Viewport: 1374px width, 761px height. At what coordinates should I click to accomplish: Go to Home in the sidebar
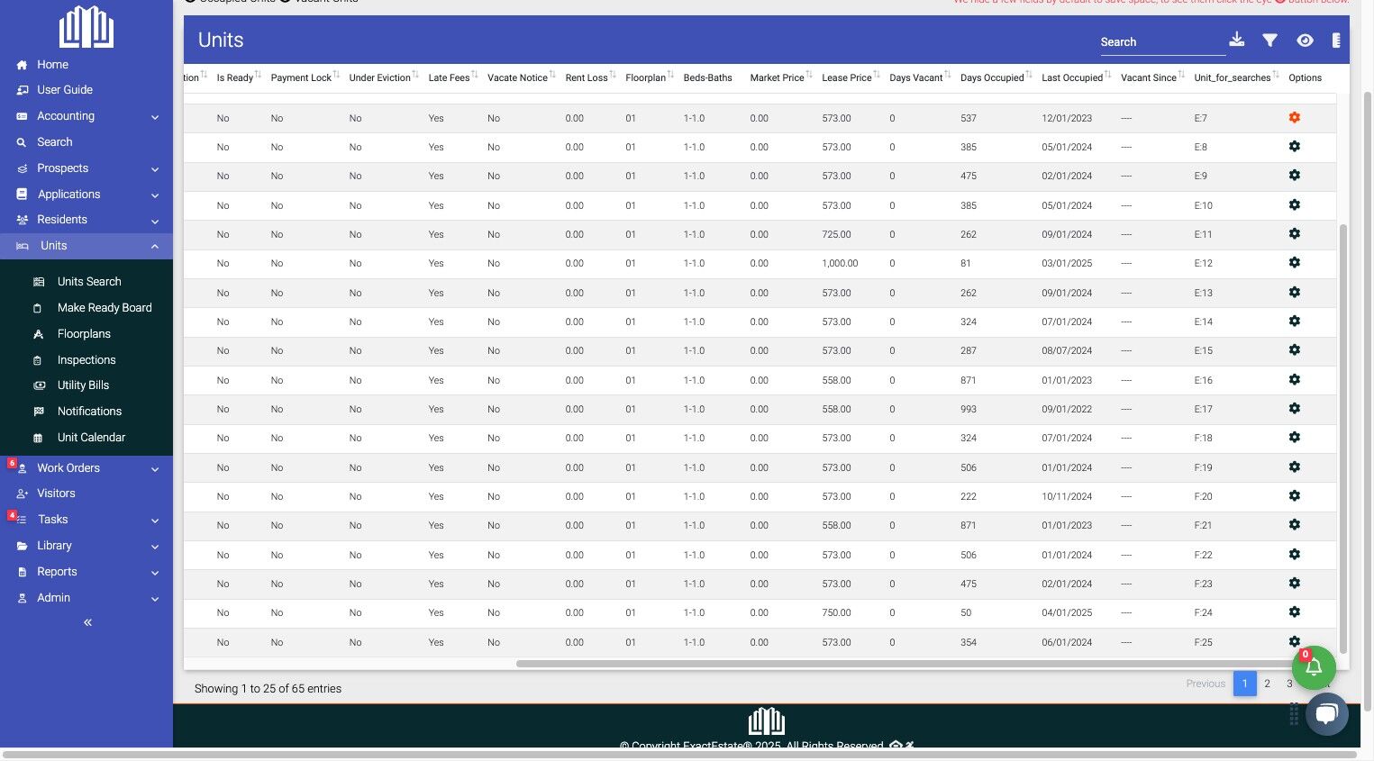[x=52, y=65]
